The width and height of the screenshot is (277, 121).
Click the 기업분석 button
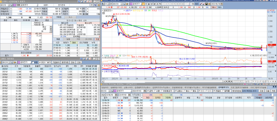pos(56,62)
